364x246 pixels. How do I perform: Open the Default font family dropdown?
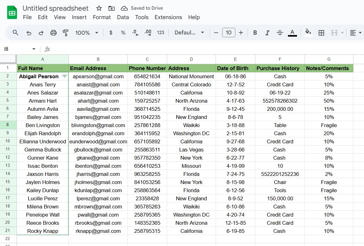(189, 33)
